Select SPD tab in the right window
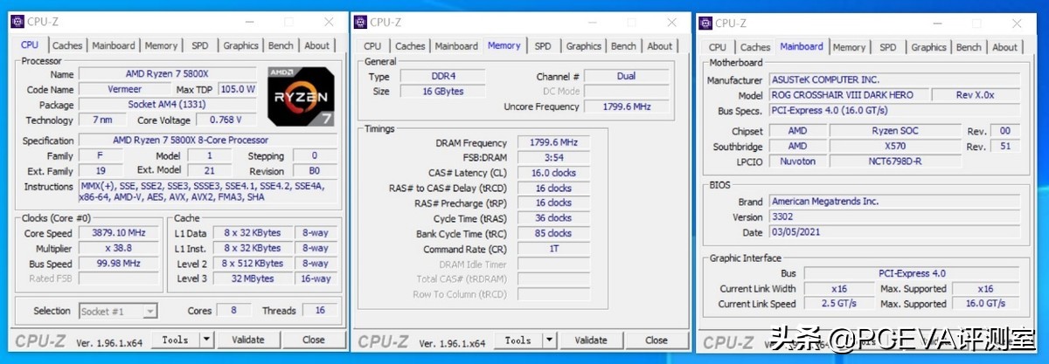The image size is (1049, 364). click(x=888, y=47)
